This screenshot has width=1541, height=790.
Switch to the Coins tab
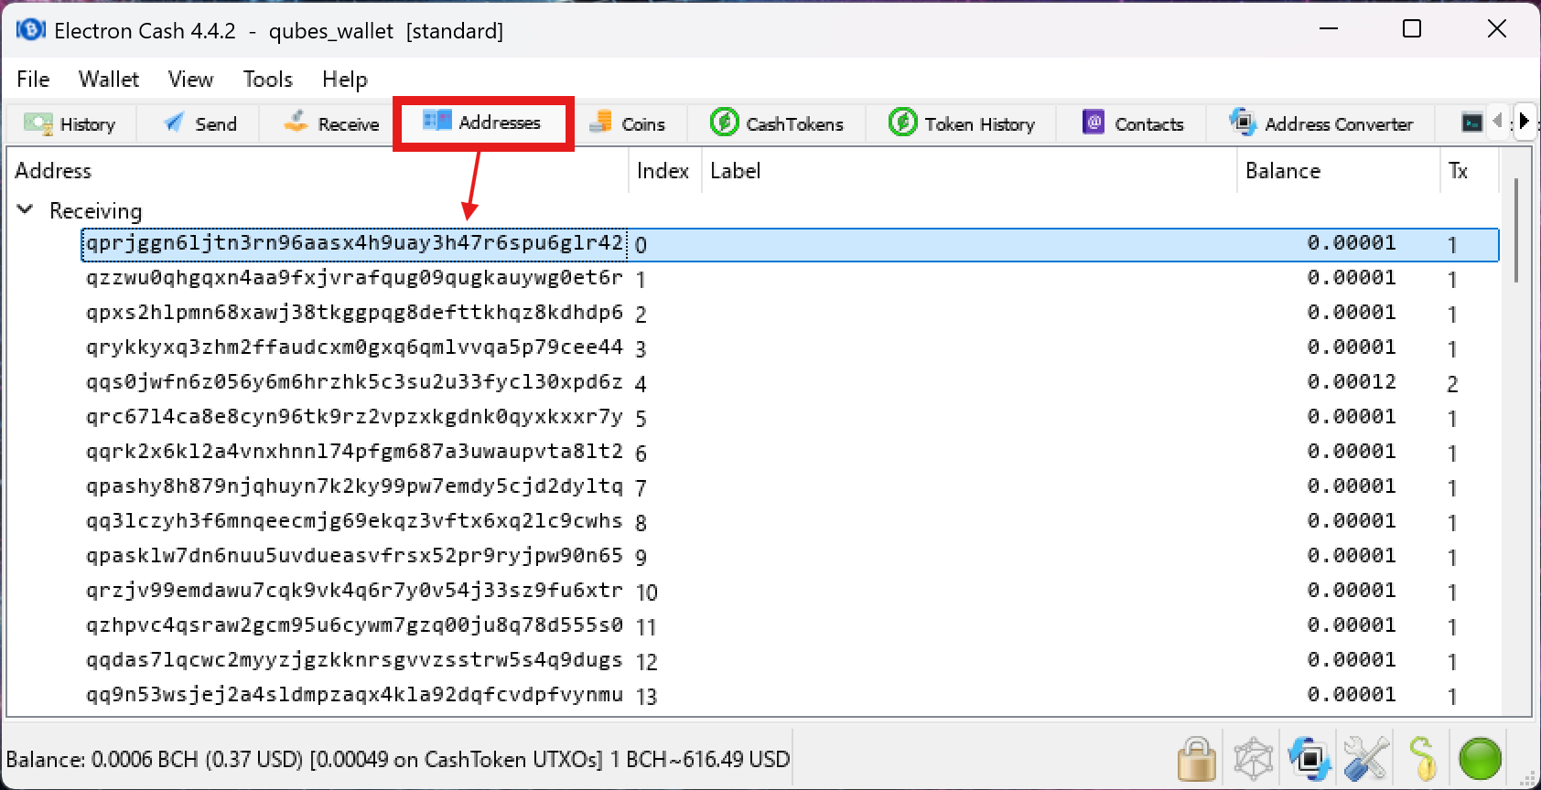[x=628, y=123]
